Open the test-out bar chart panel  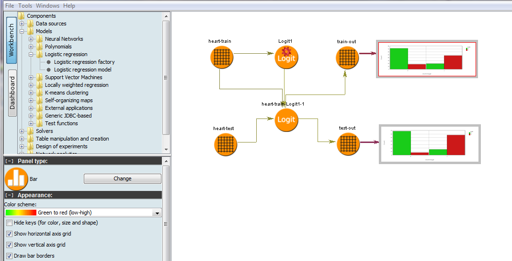coord(430,144)
